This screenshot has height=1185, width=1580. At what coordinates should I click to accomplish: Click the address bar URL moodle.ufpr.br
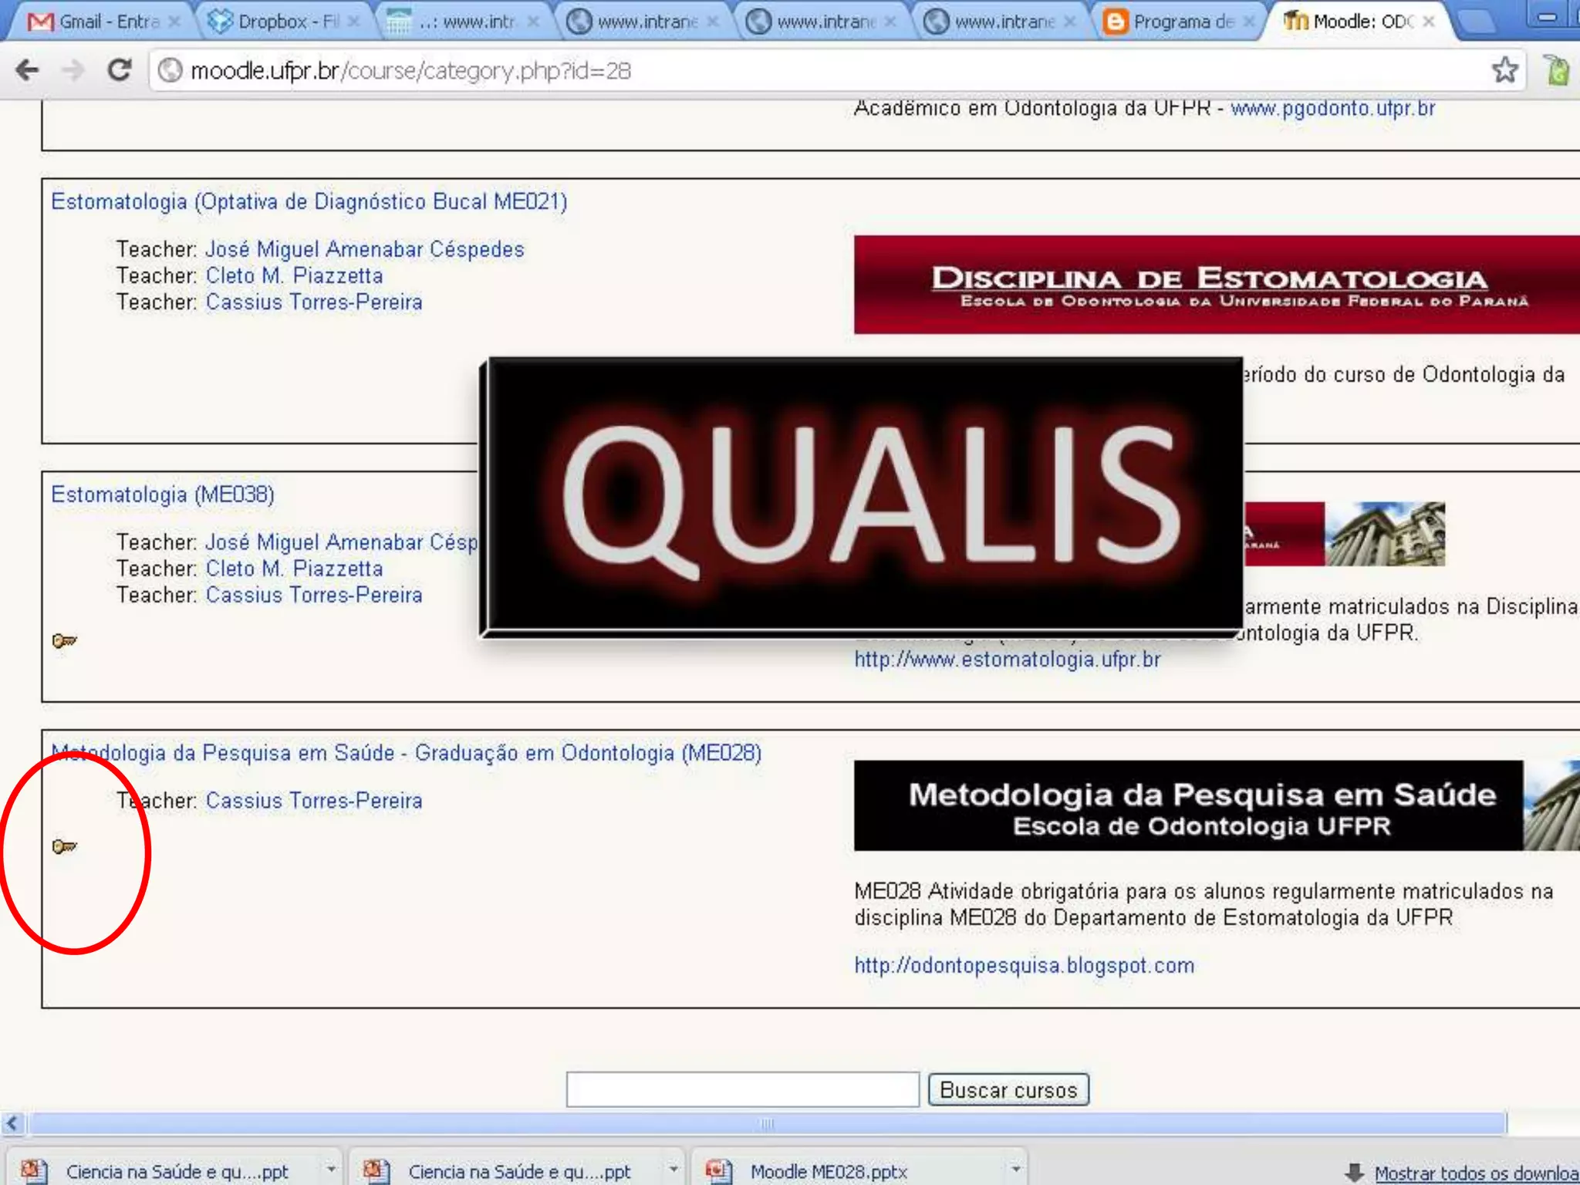pyautogui.click(x=410, y=71)
